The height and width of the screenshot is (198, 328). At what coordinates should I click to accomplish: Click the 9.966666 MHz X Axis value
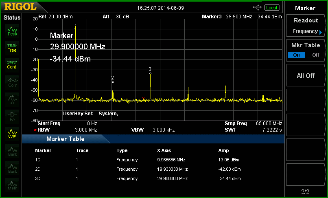coord(171,160)
